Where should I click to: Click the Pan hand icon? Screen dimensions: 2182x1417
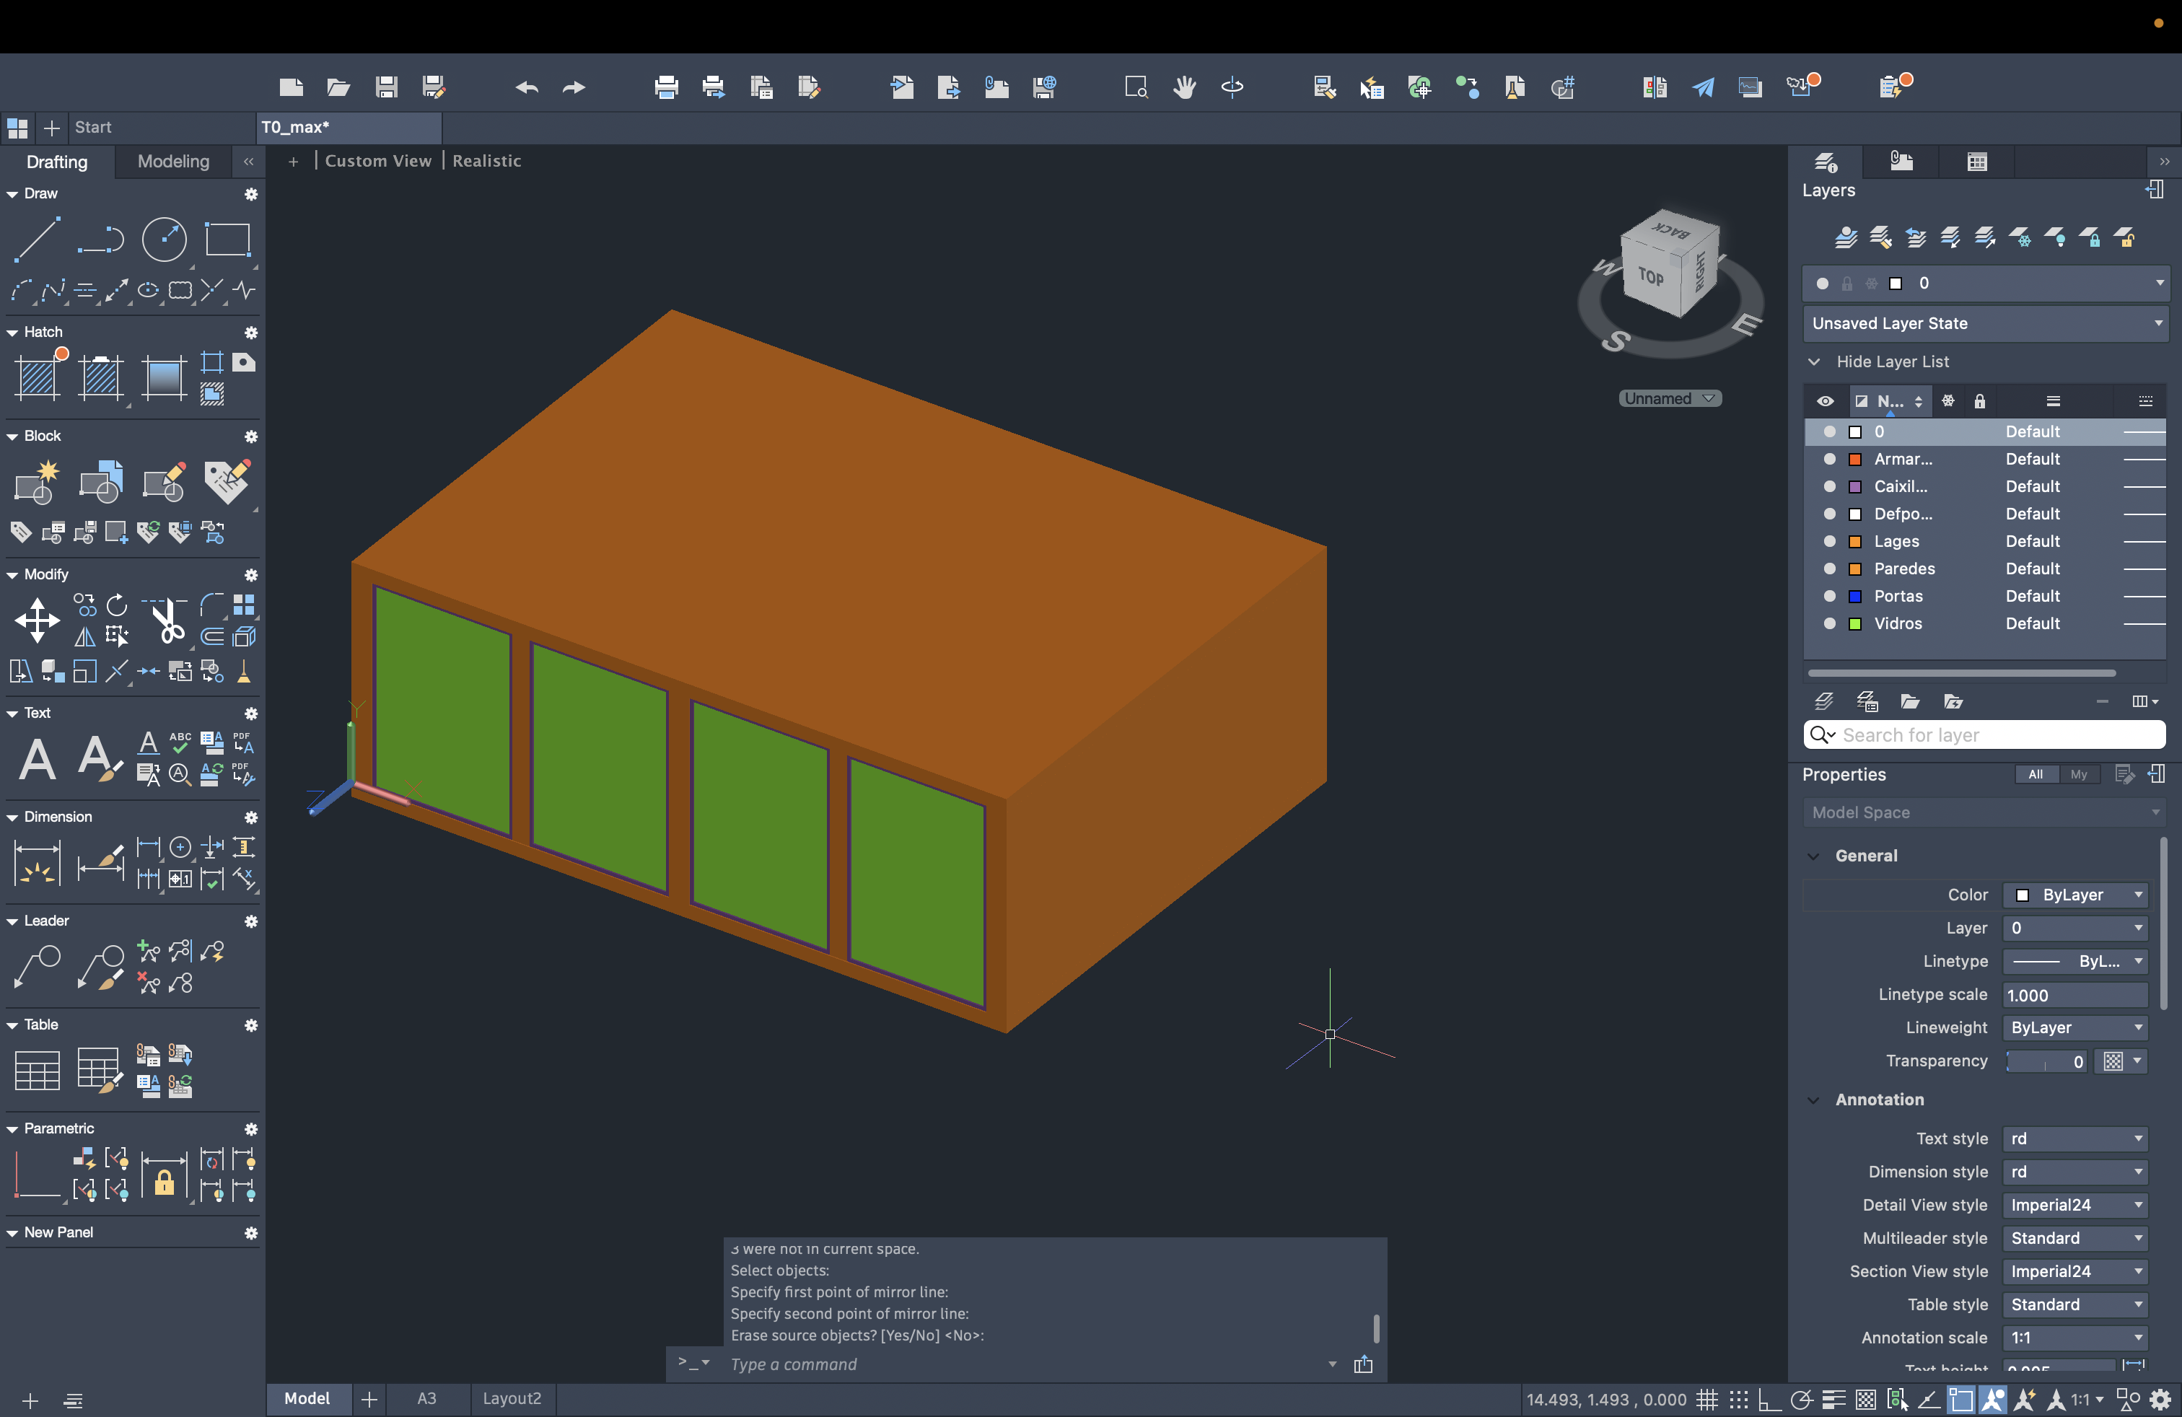[1185, 87]
